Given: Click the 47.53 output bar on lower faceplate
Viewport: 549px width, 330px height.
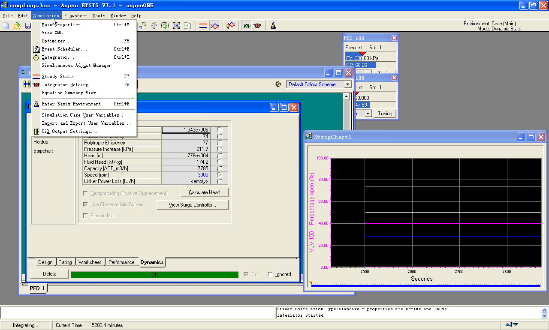Looking at the screenshot, I should (362, 105).
